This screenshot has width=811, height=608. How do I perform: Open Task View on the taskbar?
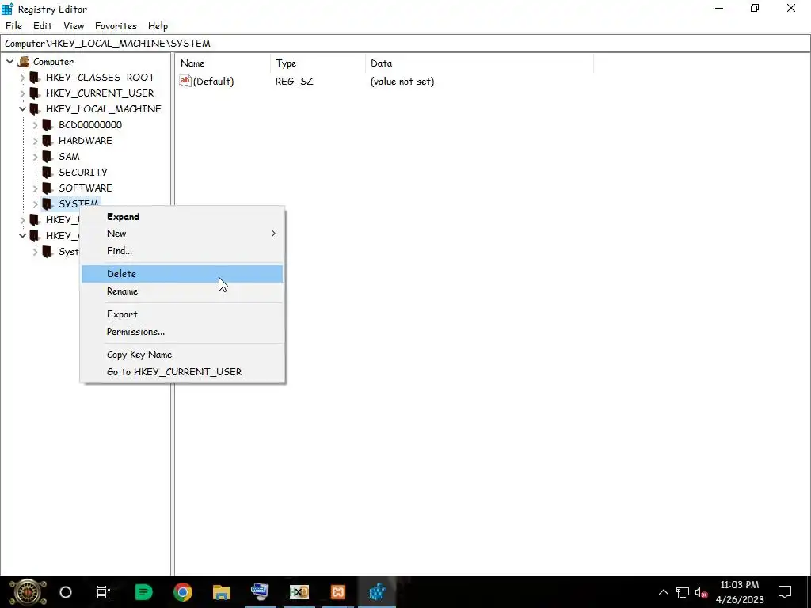tap(104, 592)
